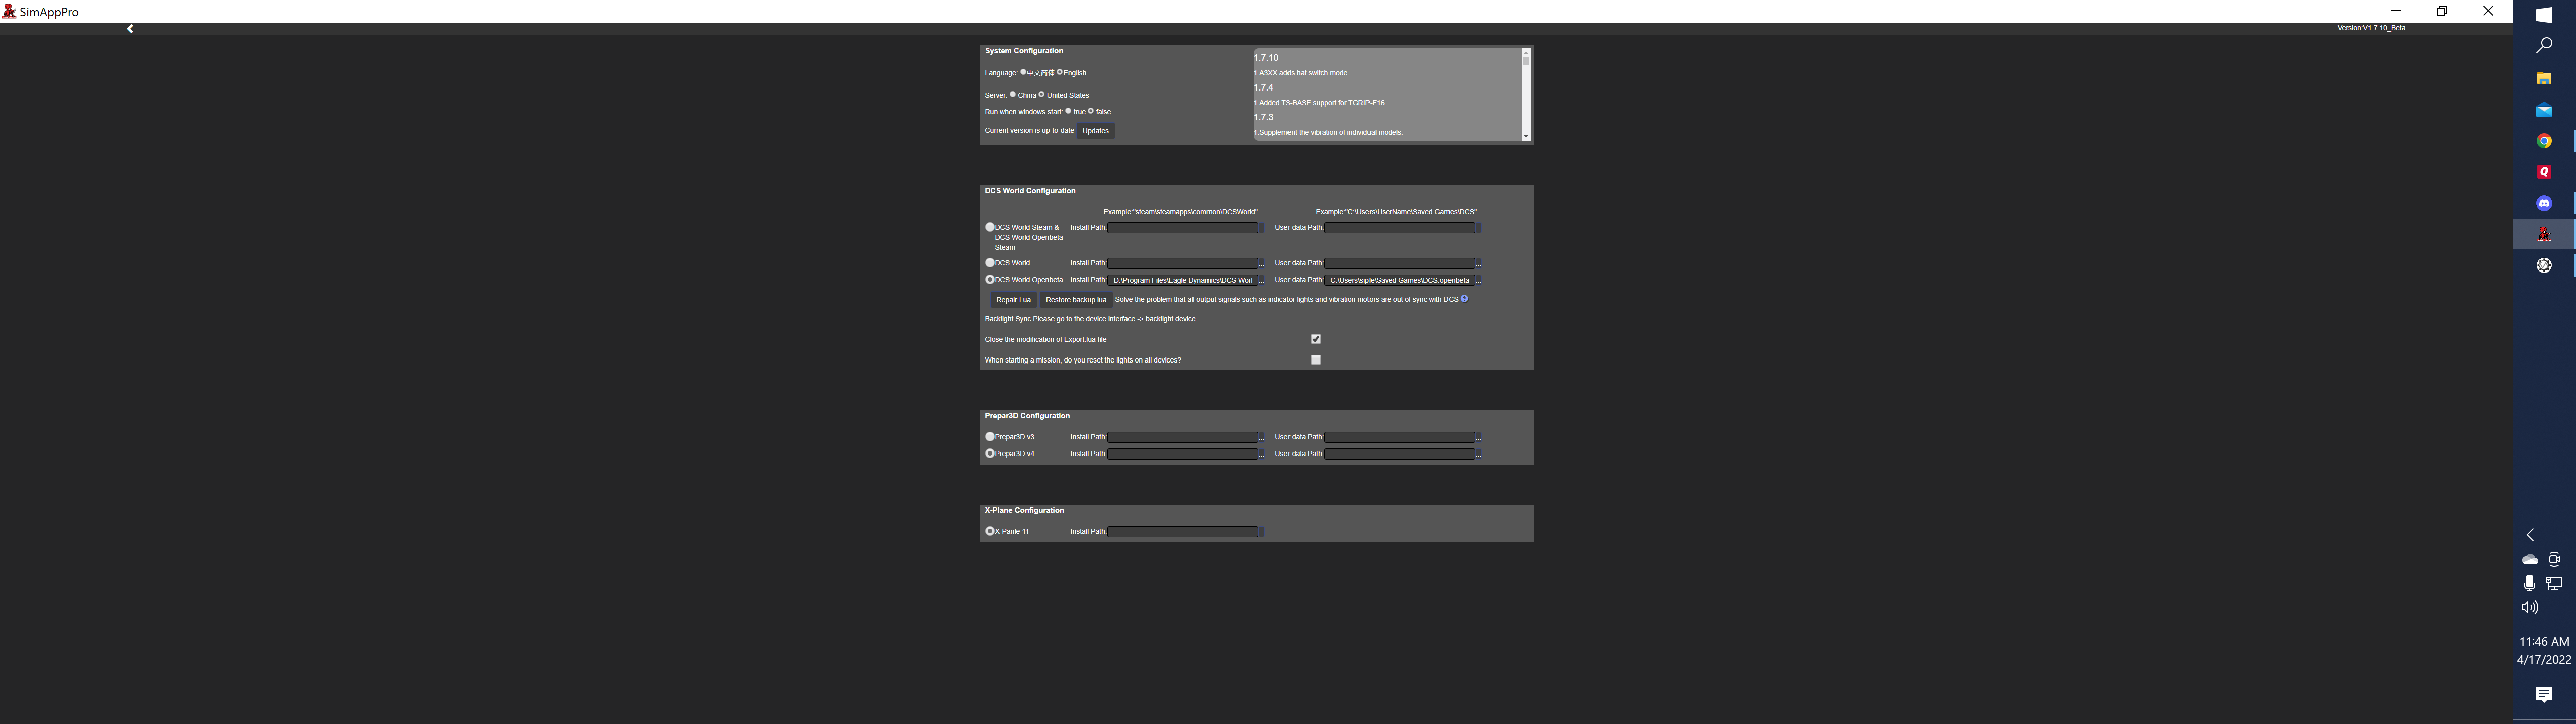Image resolution: width=2576 pixels, height=724 pixels.
Task: Enable reset lights on mission start checkbox
Action: click(x=1316, y=360)
